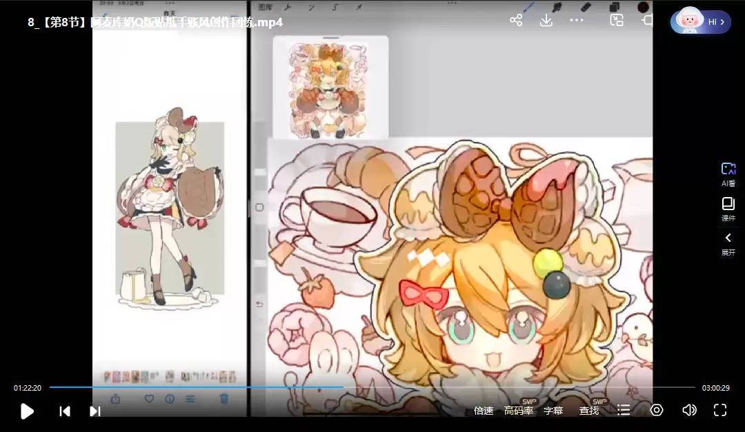Switch to picture-in-picture mini player
This screenshot has width=745, height=432.
click(x=617, y=21)
